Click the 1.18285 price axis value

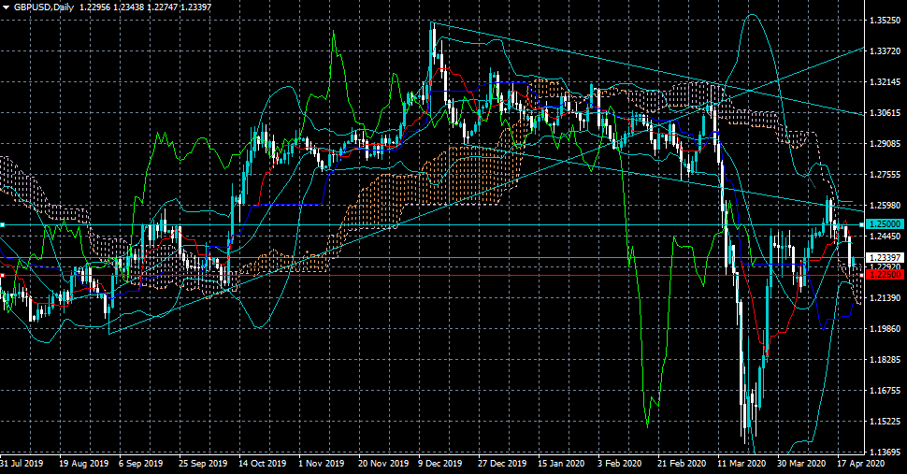(885, 360)
